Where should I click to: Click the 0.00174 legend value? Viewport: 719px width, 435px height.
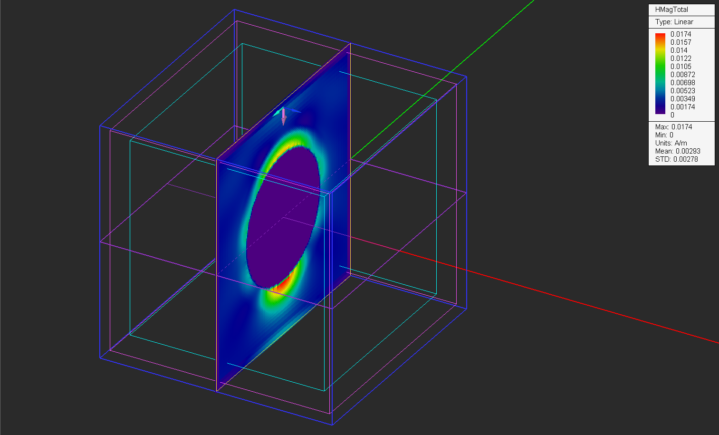tap(682, 107)
